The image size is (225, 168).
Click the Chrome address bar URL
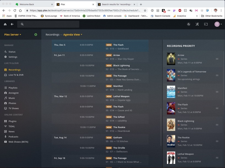(x=85, y=10)
